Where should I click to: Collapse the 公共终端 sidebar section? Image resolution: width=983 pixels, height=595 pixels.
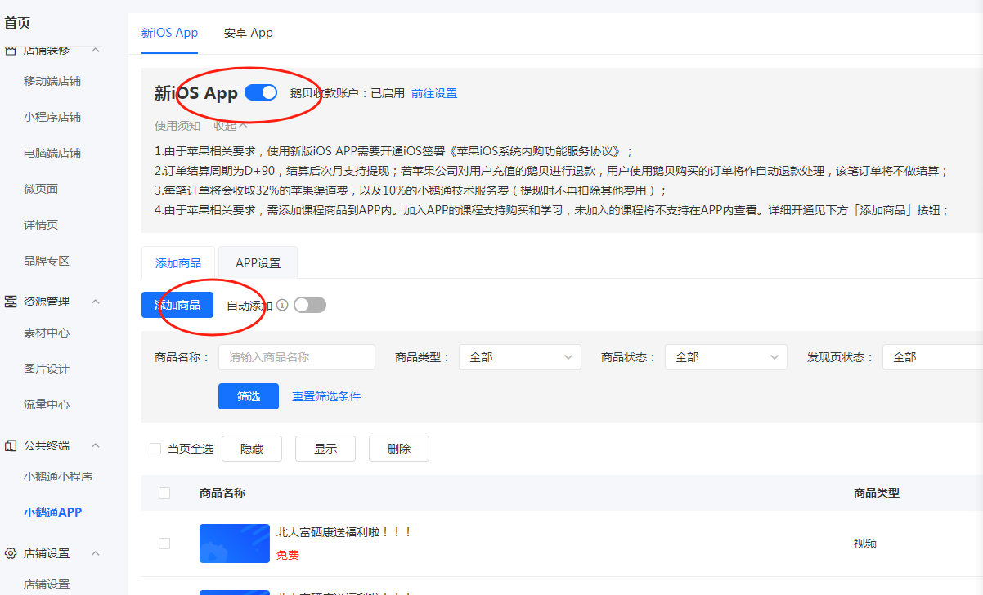coord(95,445)
